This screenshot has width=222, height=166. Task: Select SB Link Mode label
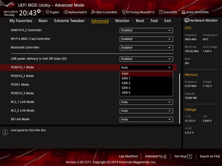(x=20, y=119)
